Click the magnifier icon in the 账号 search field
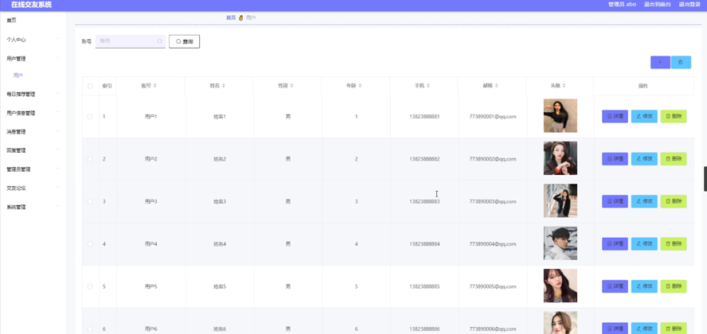Viewport: 707px width, 334px height. tap(159, 41)
